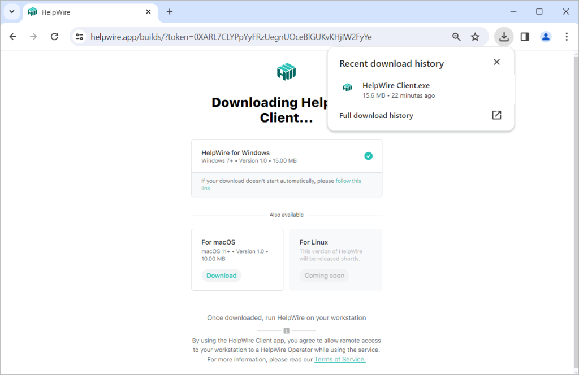Dismiss the recent download history popup

tap(496, 62)
